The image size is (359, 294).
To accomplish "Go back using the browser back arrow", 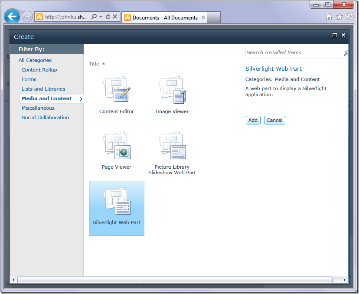I will (12, 17).
